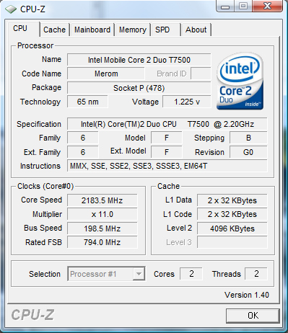Click the CPU-Z title bar icon

[x=11, y=9]
